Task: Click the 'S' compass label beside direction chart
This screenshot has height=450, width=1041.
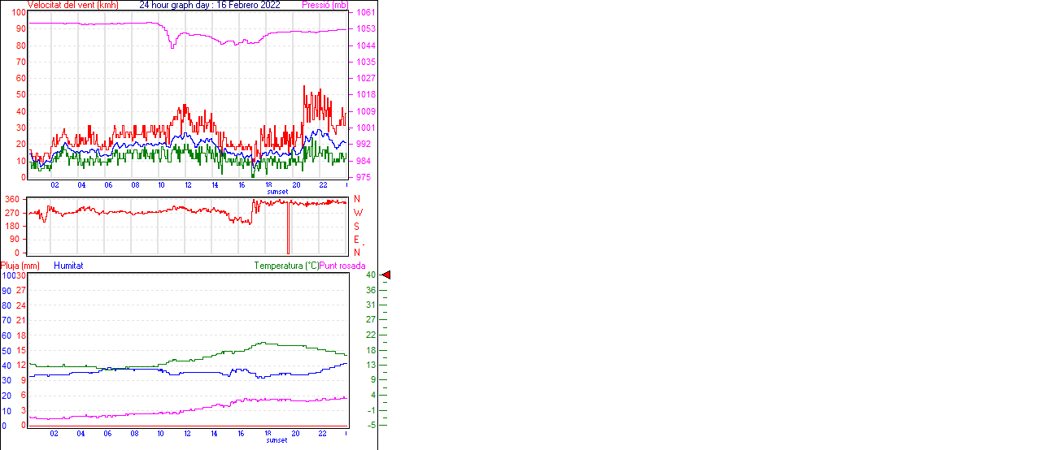Action: 356,226
